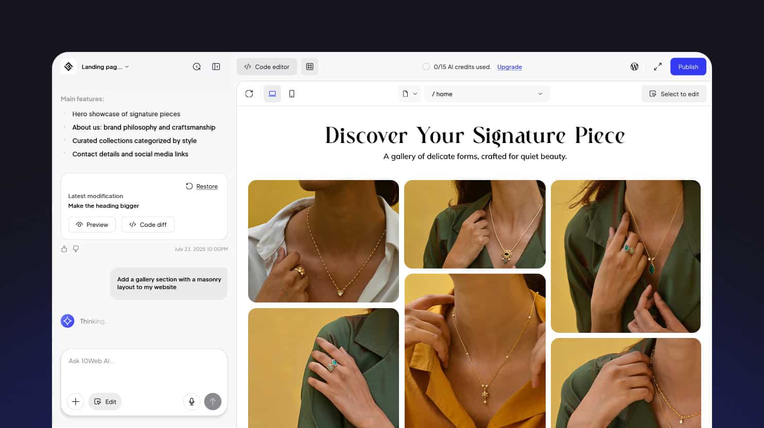
Task: Click the plus attachment button in chat
Action: point(76,402)
